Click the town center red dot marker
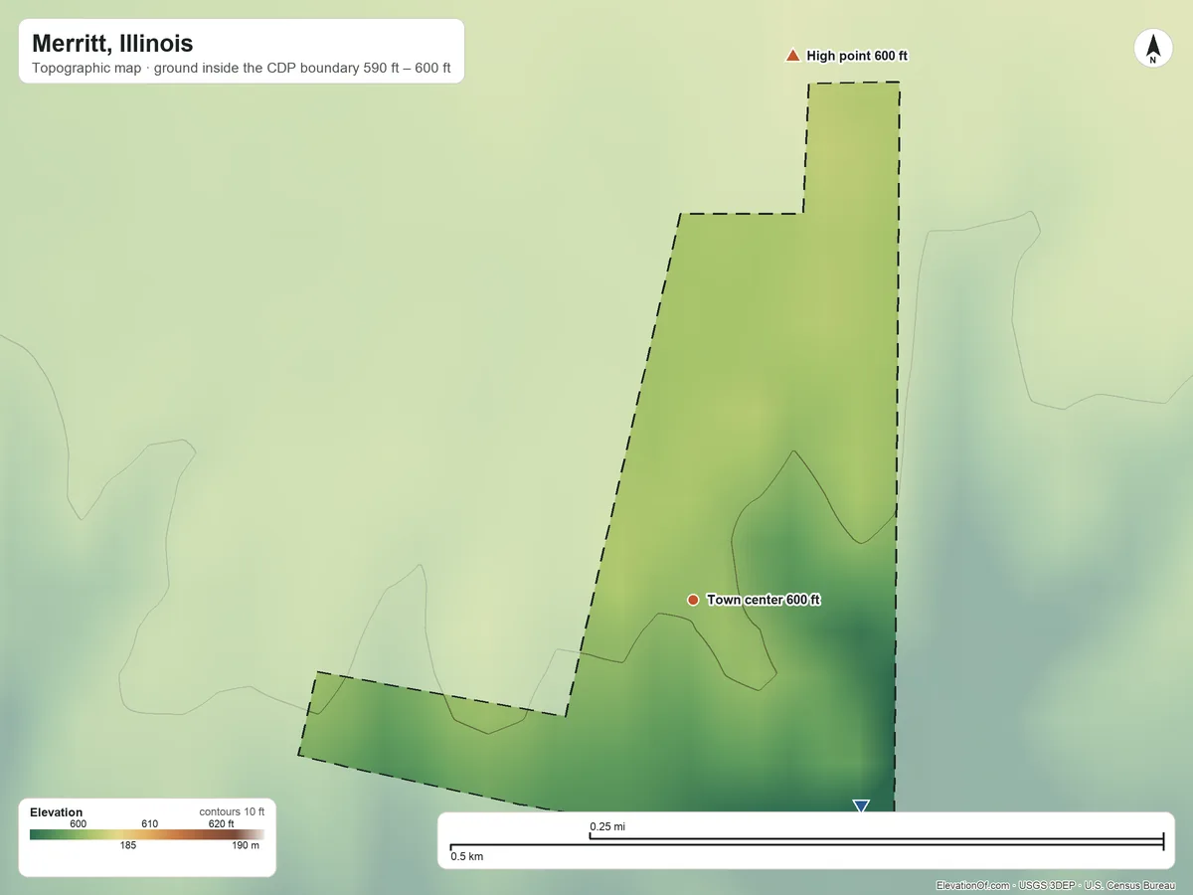The image size is (1193, 895). [692, 600]
